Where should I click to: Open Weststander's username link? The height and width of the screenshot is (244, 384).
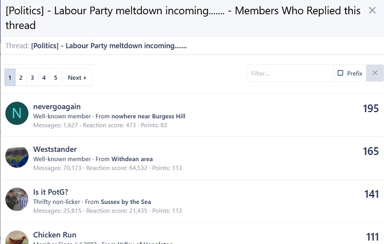(x=55, y=149)
